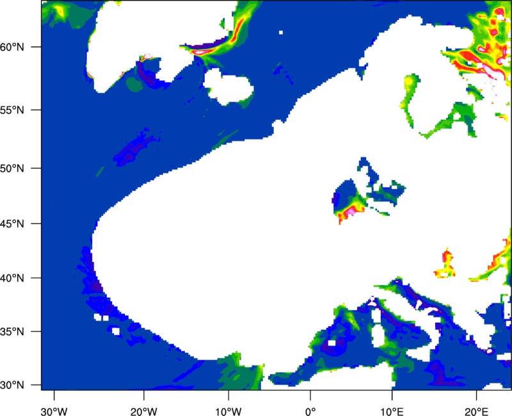Click the 20°W longitude label
Screen dimensions: 512x416
[143, 412]
